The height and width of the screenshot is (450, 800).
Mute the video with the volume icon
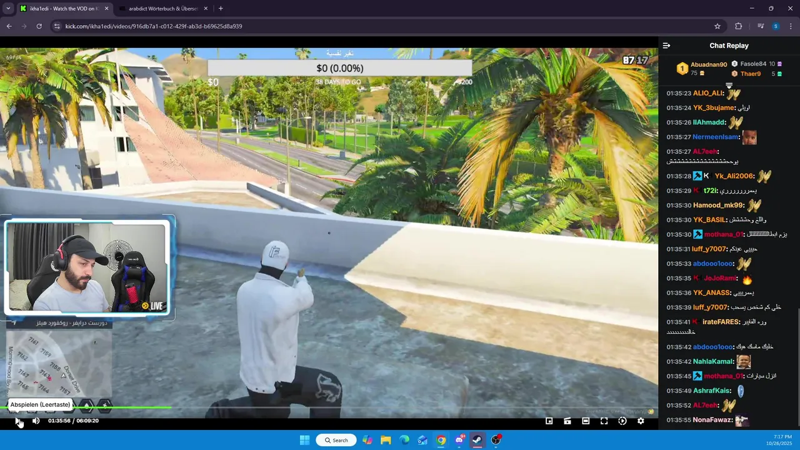(x=36, y=421)
